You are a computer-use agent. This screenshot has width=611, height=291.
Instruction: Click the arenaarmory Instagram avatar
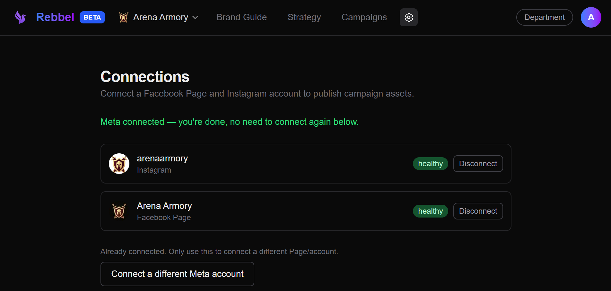tap(119, 164)
